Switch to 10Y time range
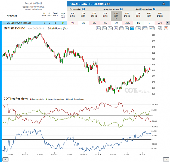Image resolution: width=170 pixels, height=162 pixels. (138, 28)
